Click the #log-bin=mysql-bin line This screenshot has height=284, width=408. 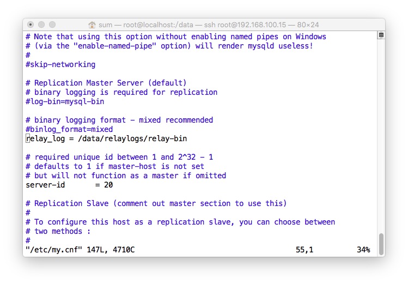click(65, 101)
